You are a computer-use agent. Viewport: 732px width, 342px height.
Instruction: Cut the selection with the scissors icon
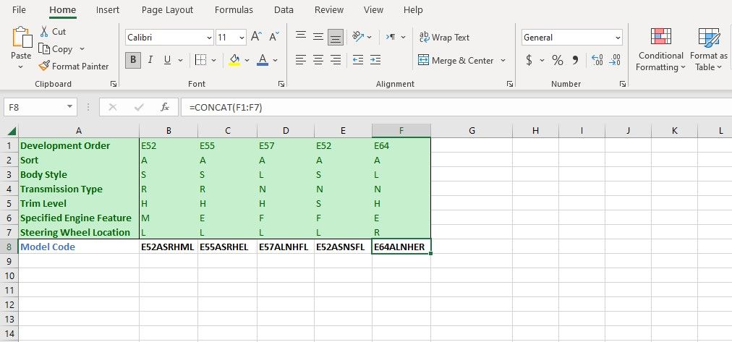pyautogui.click(x=44, y=32)
